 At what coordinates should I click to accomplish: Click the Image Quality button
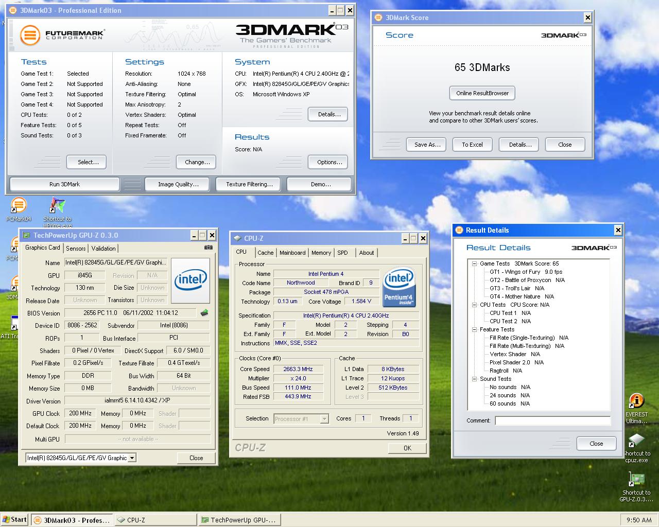pos(178,184)
